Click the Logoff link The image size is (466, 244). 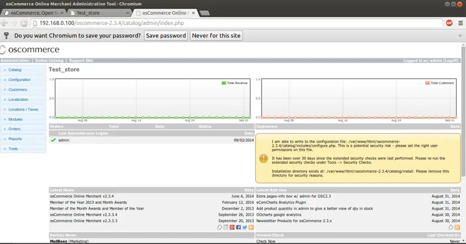(x=451, y=60)
